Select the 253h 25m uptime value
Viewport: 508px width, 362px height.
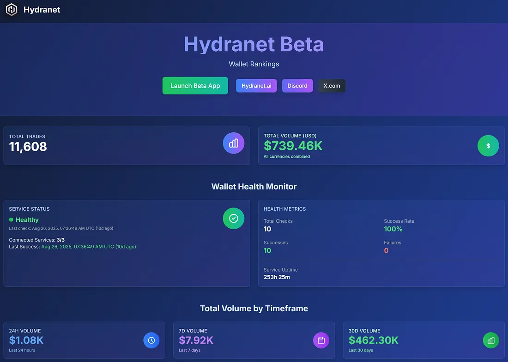[277, 277]
